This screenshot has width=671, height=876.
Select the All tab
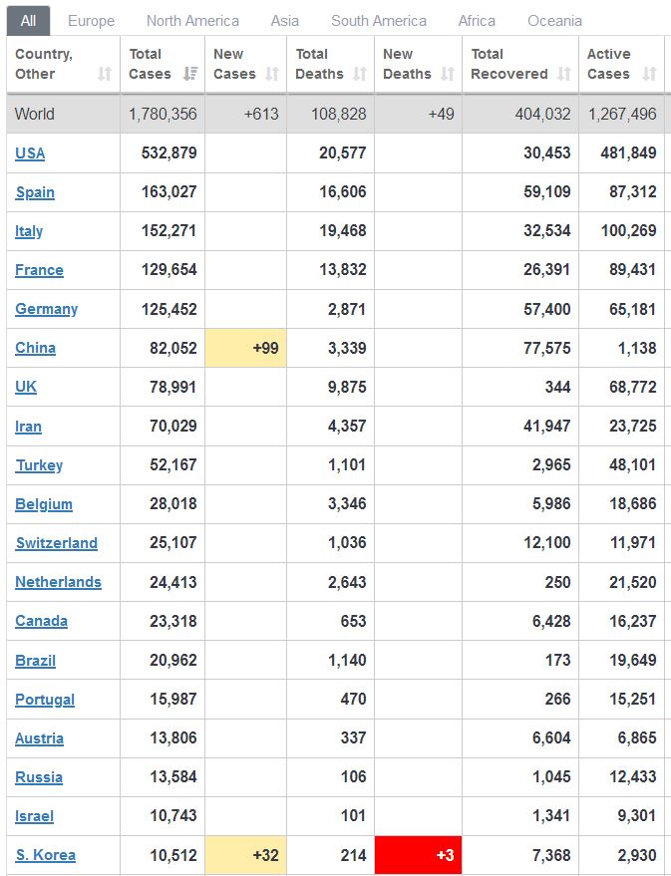28,20
